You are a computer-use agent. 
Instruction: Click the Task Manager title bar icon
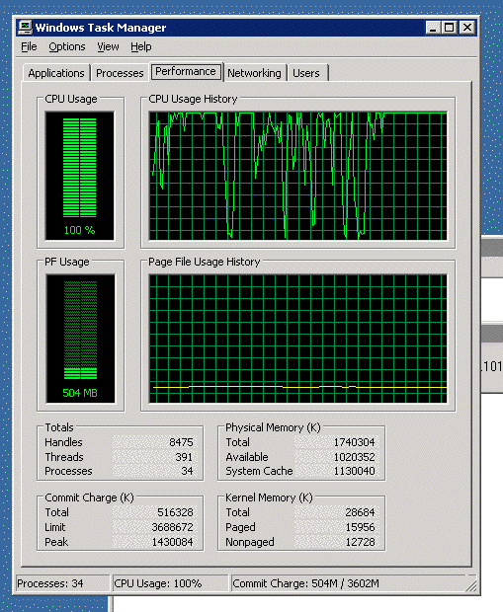[x=25, y=28]
